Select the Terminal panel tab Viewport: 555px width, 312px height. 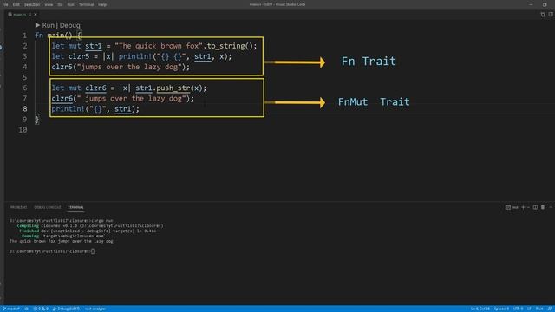[75, 207]
